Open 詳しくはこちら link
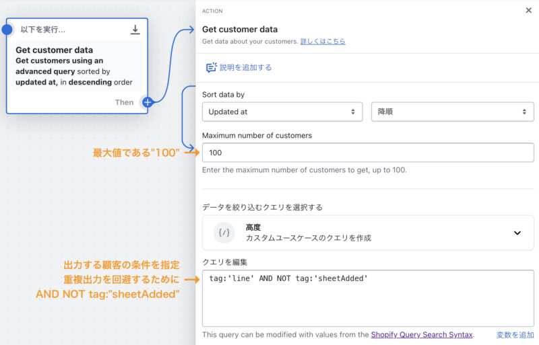This screenshot has height=345, width=539. point(323,41)
